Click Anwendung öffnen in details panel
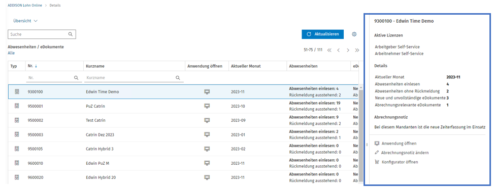Screen dimensions: 493x188 click(x=396, y=143)
